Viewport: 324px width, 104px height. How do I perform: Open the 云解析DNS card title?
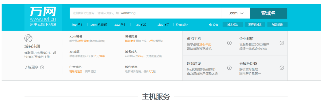tap(248, 64)
